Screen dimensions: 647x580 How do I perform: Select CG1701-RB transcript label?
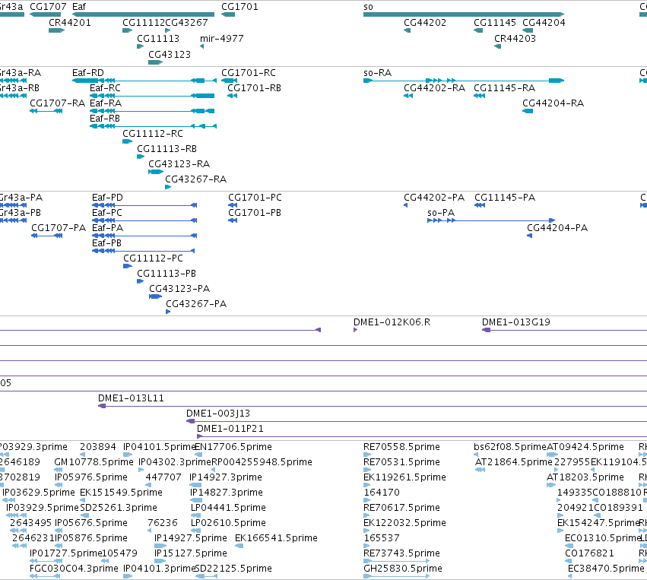pyautogui.click(x=254, y=88)
